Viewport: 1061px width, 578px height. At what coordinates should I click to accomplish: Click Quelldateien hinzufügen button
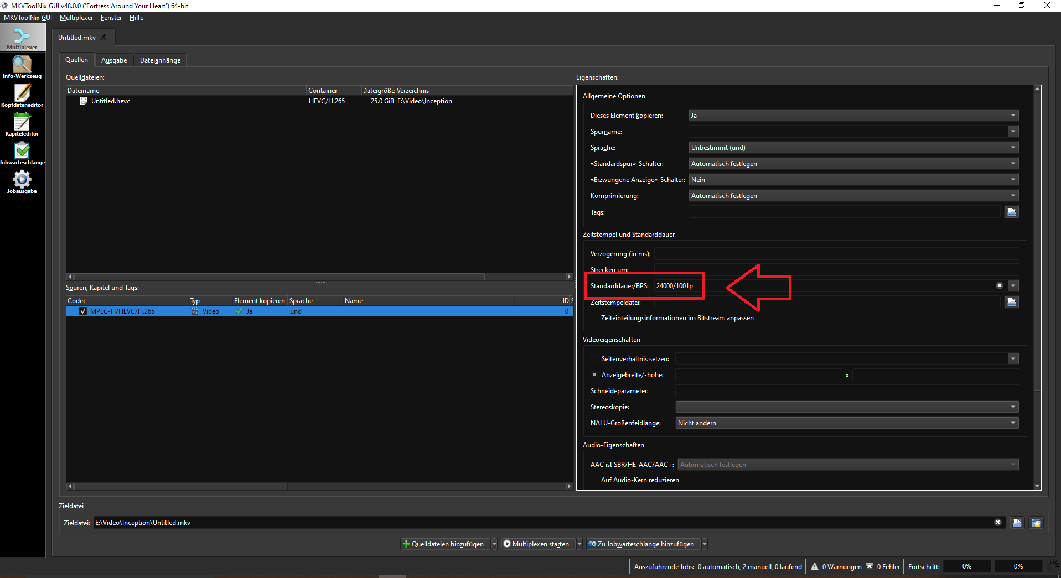[443, 544]
